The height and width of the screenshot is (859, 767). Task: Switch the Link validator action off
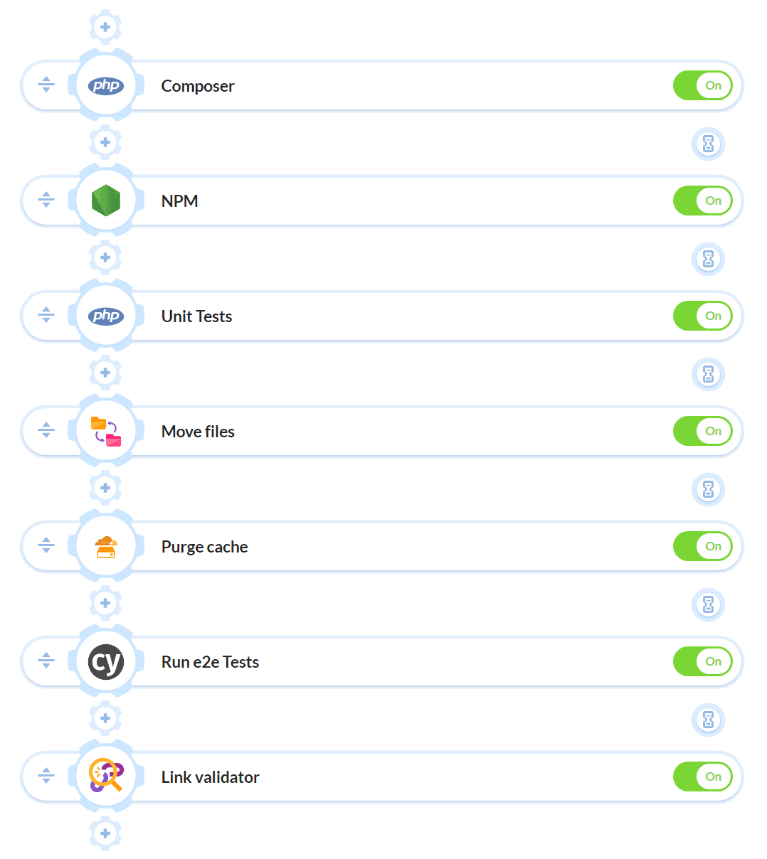[703, 777]
